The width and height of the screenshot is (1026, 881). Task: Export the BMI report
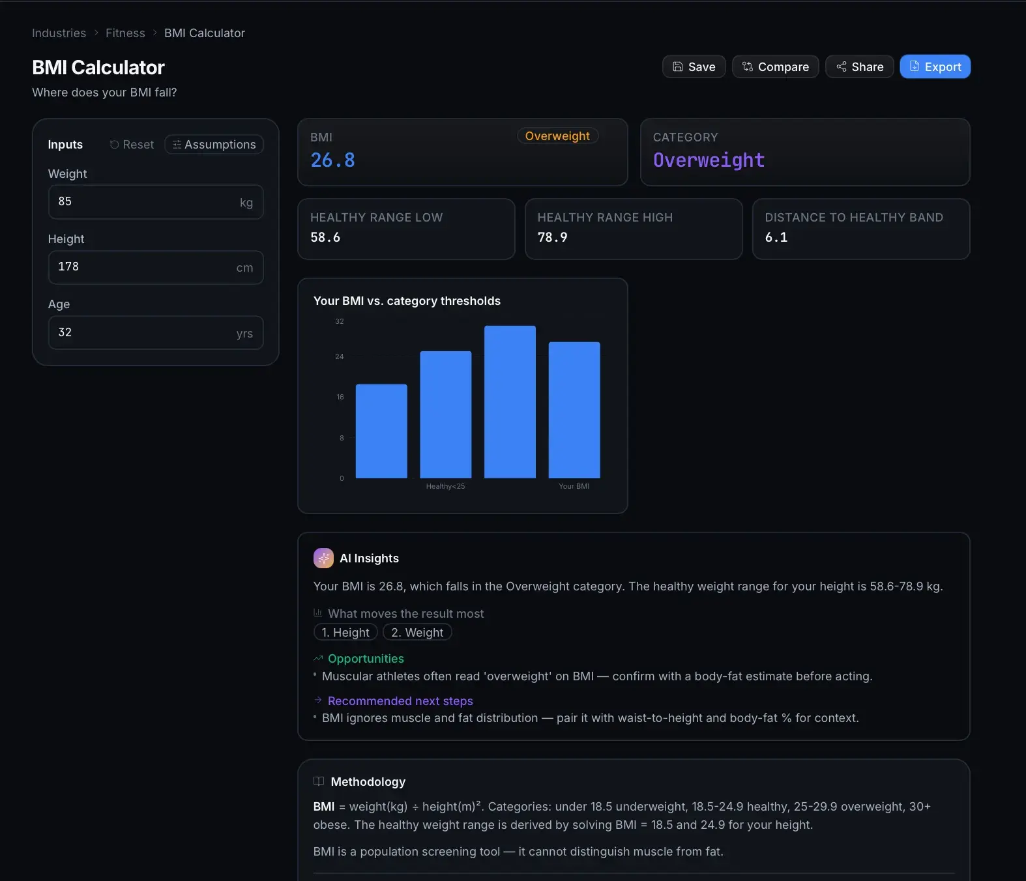(x=935, y=66)
